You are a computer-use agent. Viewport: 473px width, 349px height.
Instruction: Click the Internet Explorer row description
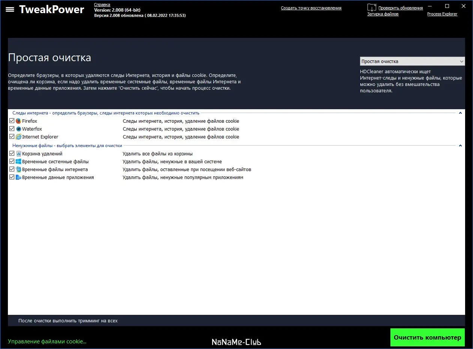tap(181, 137)
